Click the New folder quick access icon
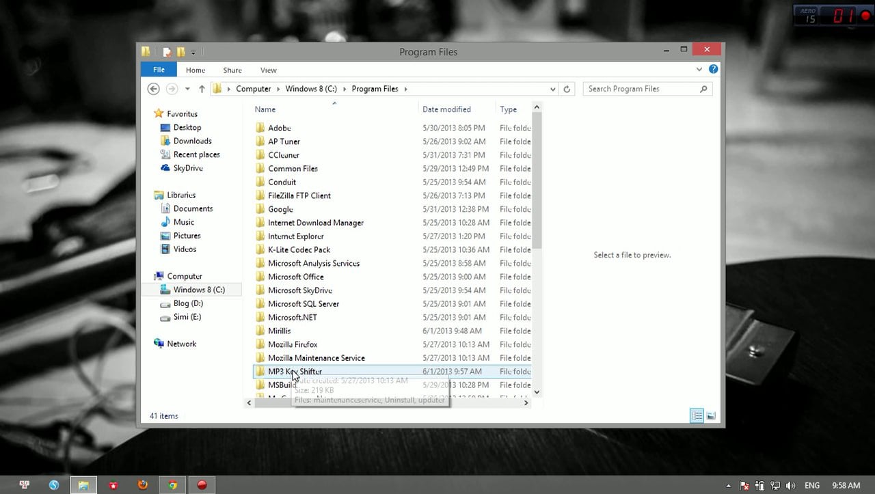 (180, 52)
